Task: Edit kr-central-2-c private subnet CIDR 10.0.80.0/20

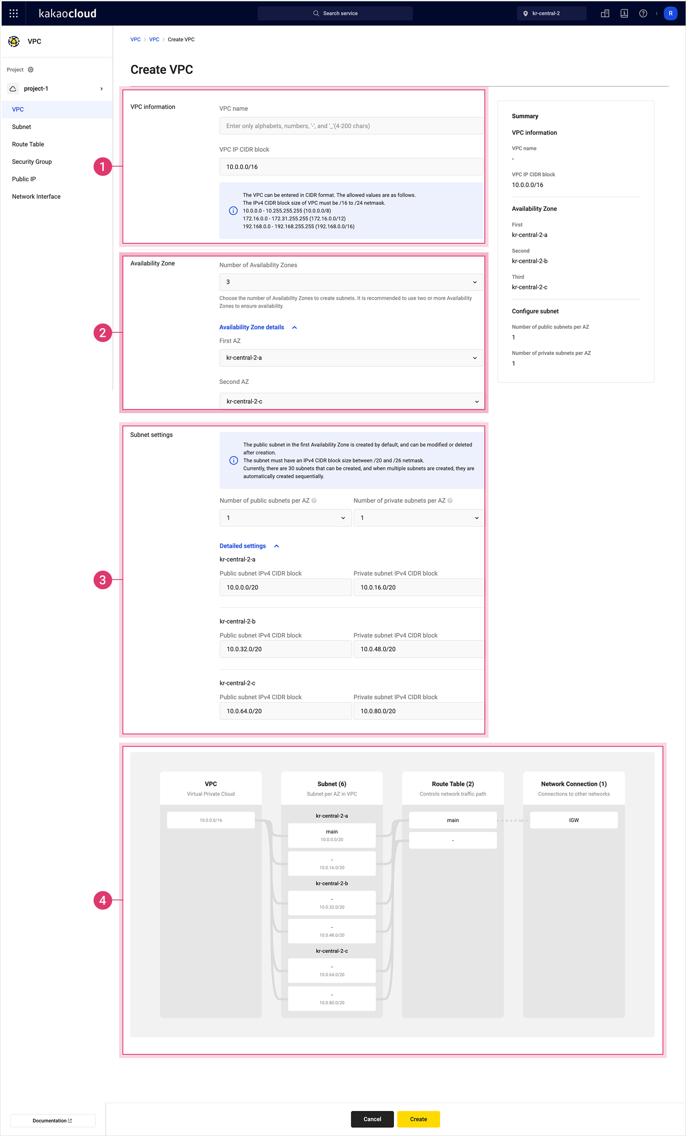Action: click(418, 711)
